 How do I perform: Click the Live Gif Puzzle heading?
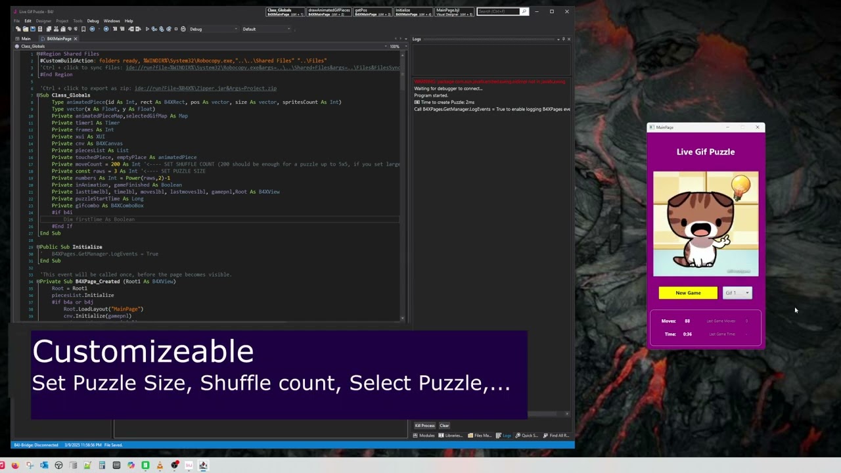point(706,152)
